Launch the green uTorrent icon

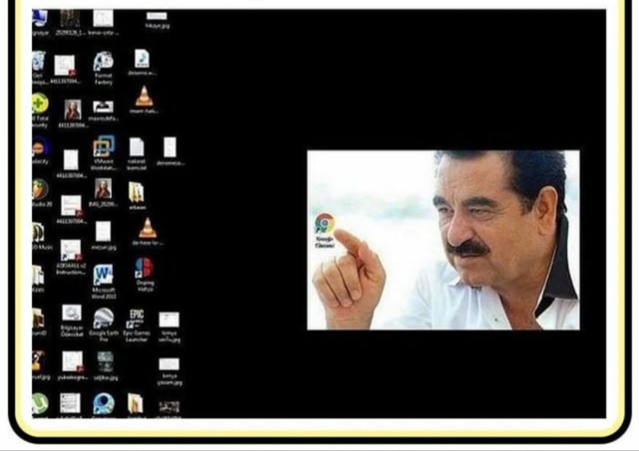click(x=40, y=403)
